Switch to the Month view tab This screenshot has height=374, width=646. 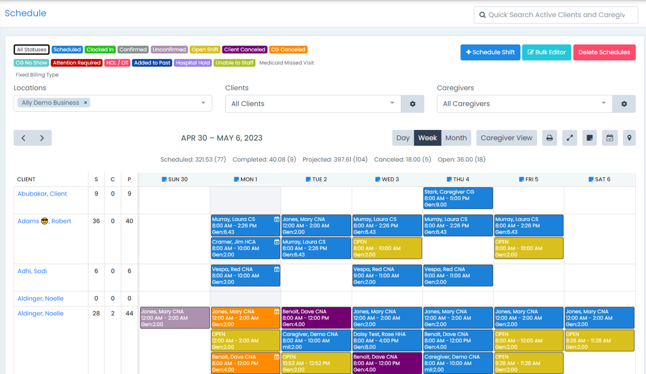(456, 138)
